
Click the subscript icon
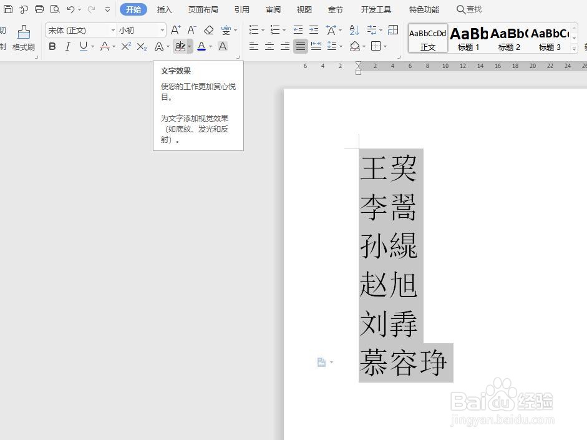coord(141,46)
